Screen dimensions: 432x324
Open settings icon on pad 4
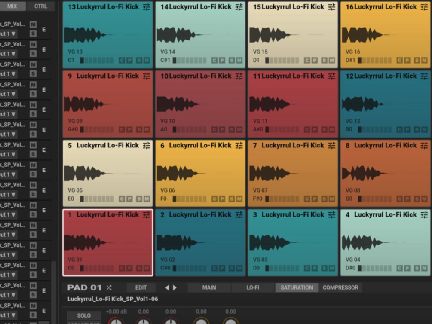click(x=424, y=214)
